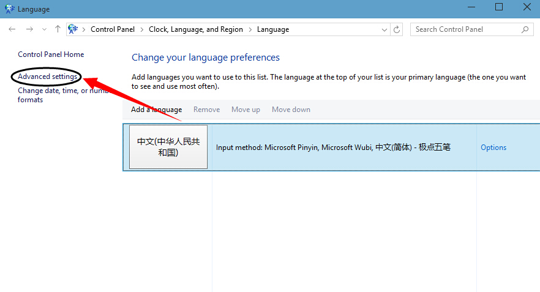Viewport: 540px width, 292px height.
Task: Open Advanced settings link
Action: coord(48,77)
